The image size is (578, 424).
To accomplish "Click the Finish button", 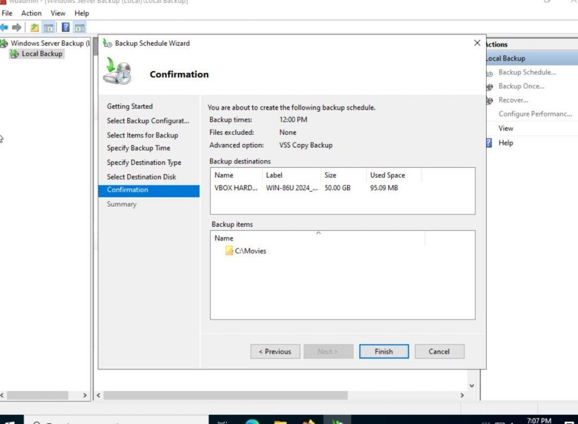I will [384, 351].
